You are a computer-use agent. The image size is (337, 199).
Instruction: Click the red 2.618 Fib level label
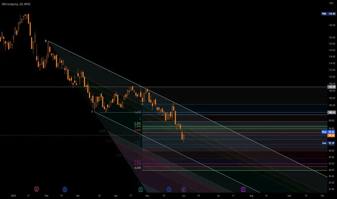pos(137,130)
